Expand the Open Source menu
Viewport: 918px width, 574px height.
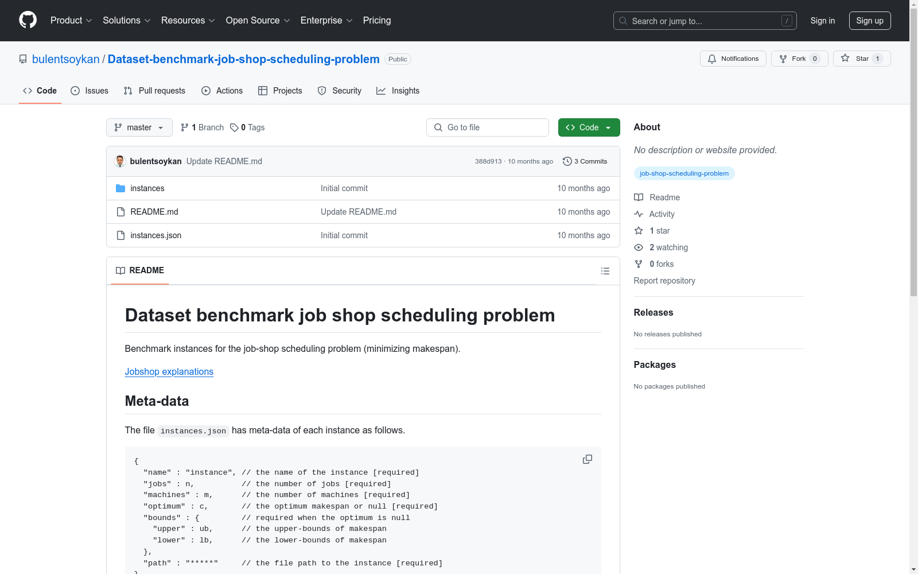point(258,20)
